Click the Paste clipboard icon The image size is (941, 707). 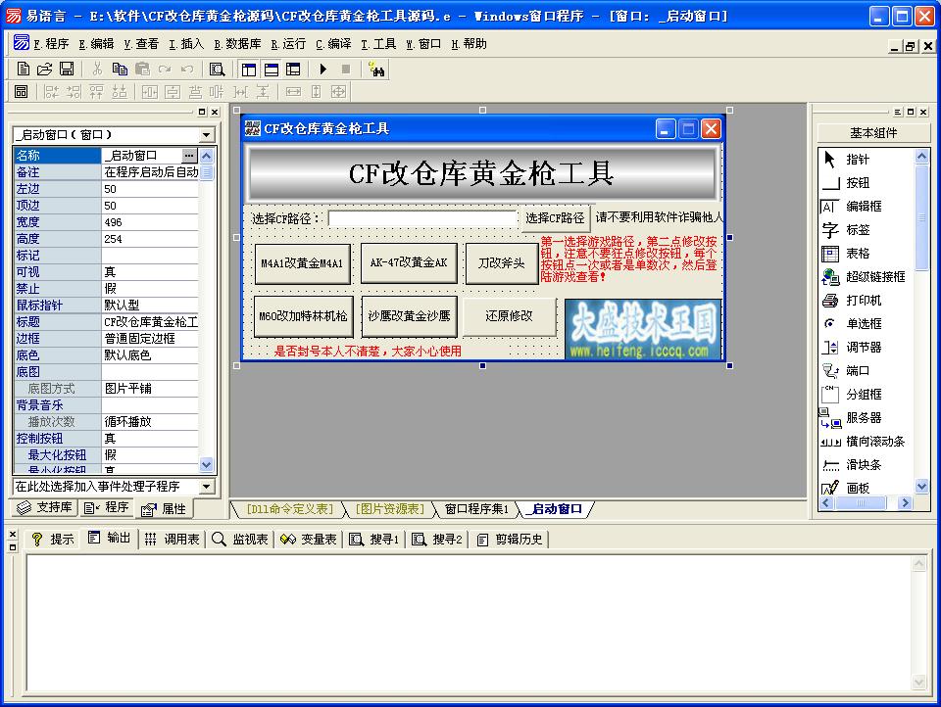[142, 70]
